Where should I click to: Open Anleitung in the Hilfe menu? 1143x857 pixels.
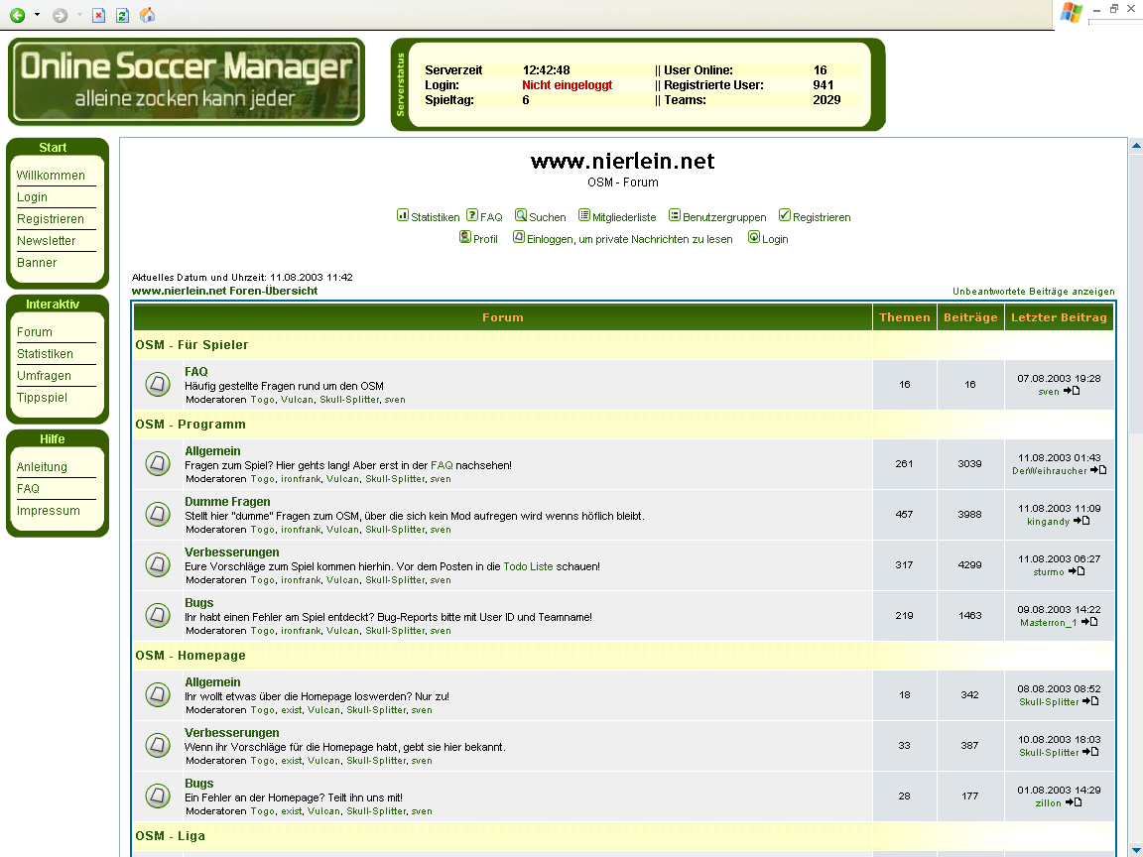coord(43,467)
